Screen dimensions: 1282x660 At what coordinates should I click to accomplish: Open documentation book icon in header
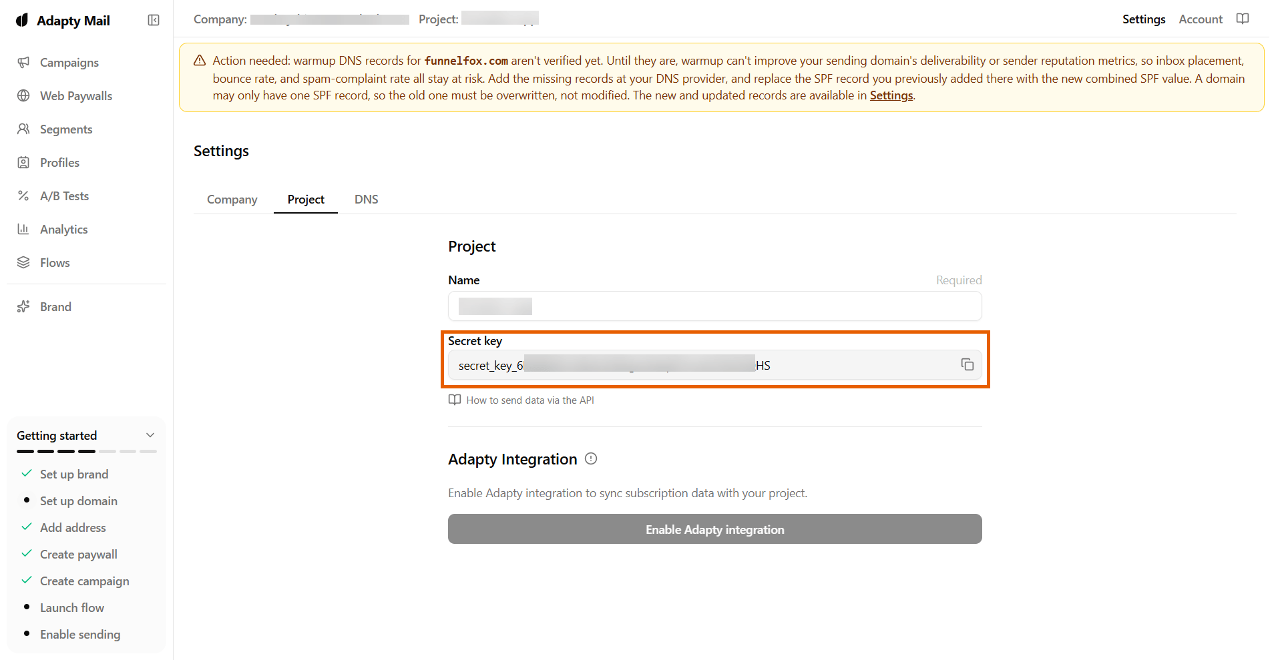pos(1243,19)
